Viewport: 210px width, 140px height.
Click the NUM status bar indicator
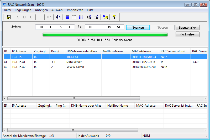coord(146,136)
